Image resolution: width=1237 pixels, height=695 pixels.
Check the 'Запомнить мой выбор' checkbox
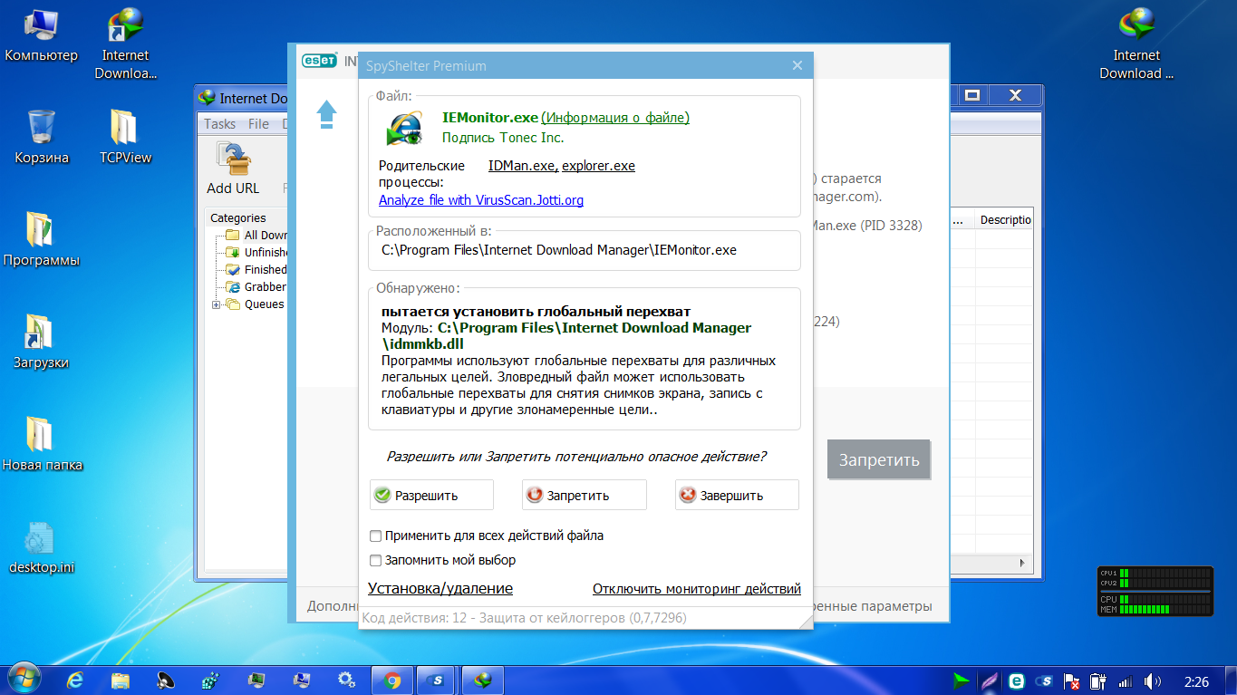(376, 560)
